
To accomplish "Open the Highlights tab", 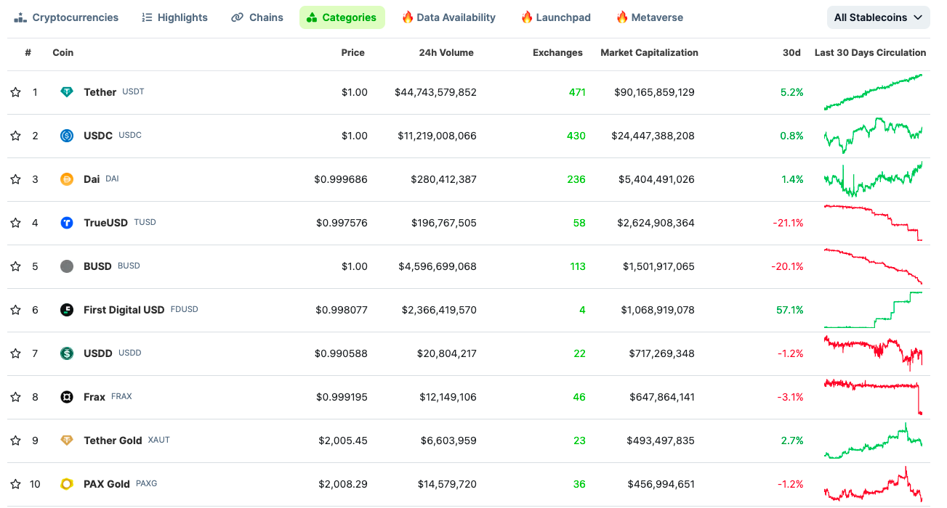I will pyautogui.click(x=174, y=17).
